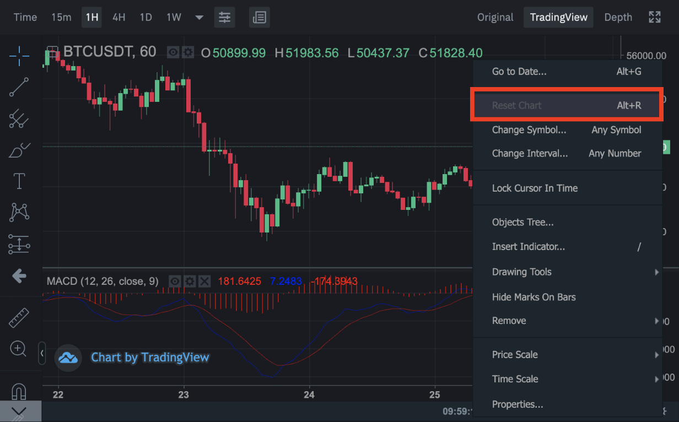
Task: Select the pattern drawing tool
Action: (x=19, y=212)
